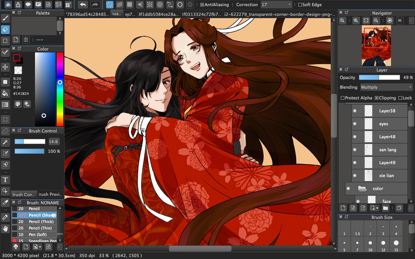This screenshot has width=415, height=259.
Task: Activate the rectangular Select tool
Action: point(5,119)
